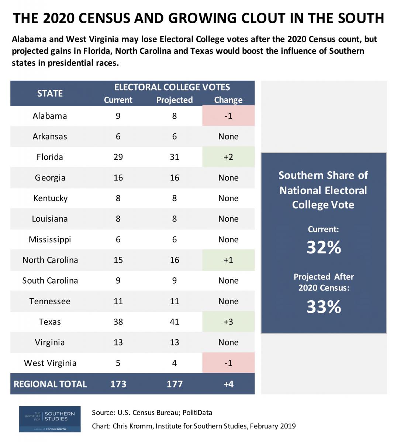Click the projected regional total 177
Viewport: 397px width, 442px height.
point(175,384)
